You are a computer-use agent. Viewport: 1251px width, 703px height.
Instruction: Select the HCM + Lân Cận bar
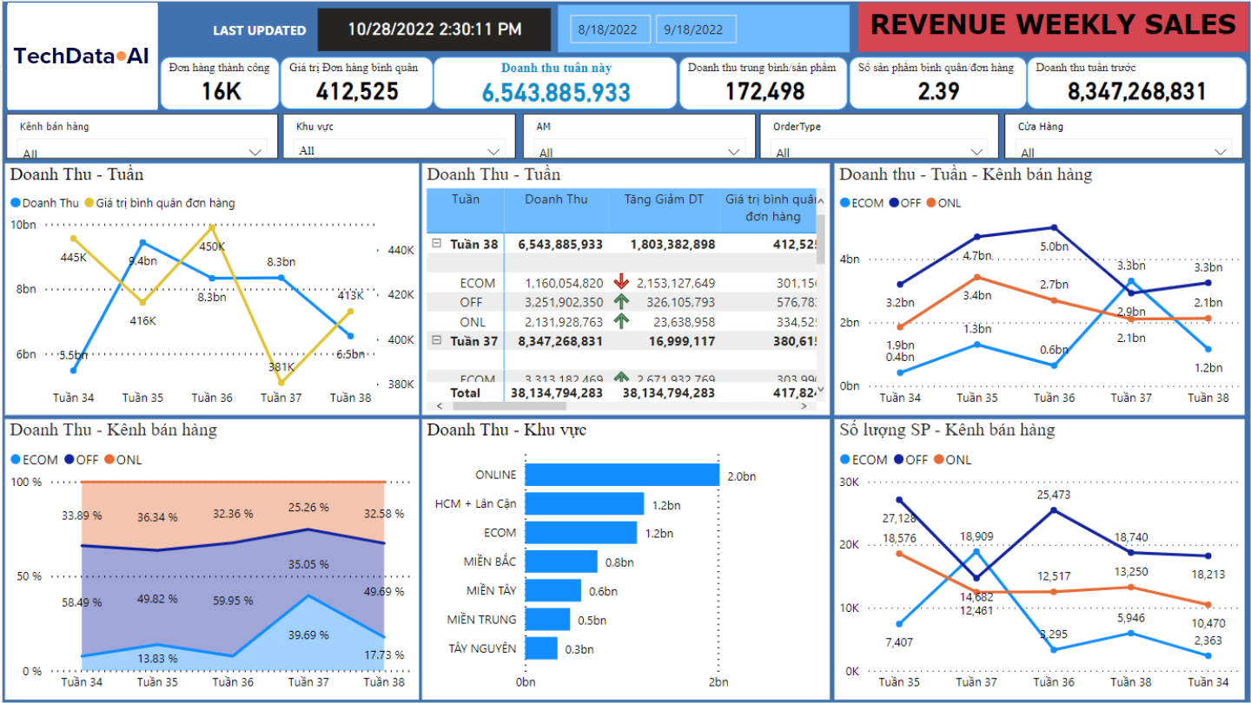tap(585, 503)
